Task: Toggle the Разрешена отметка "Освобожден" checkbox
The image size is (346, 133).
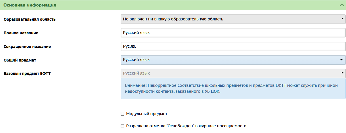Action: pyautogui.click(x=123, y=126)
